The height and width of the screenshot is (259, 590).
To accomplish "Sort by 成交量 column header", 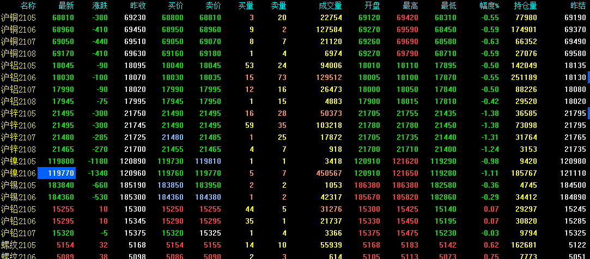I will 330,5.
